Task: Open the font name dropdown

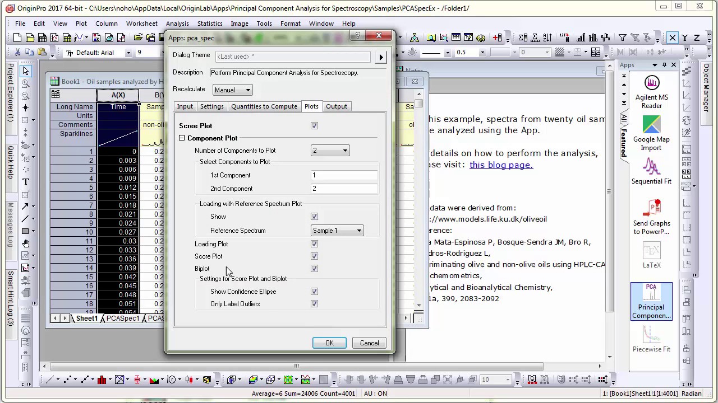Action: click(x=128, y=53)
